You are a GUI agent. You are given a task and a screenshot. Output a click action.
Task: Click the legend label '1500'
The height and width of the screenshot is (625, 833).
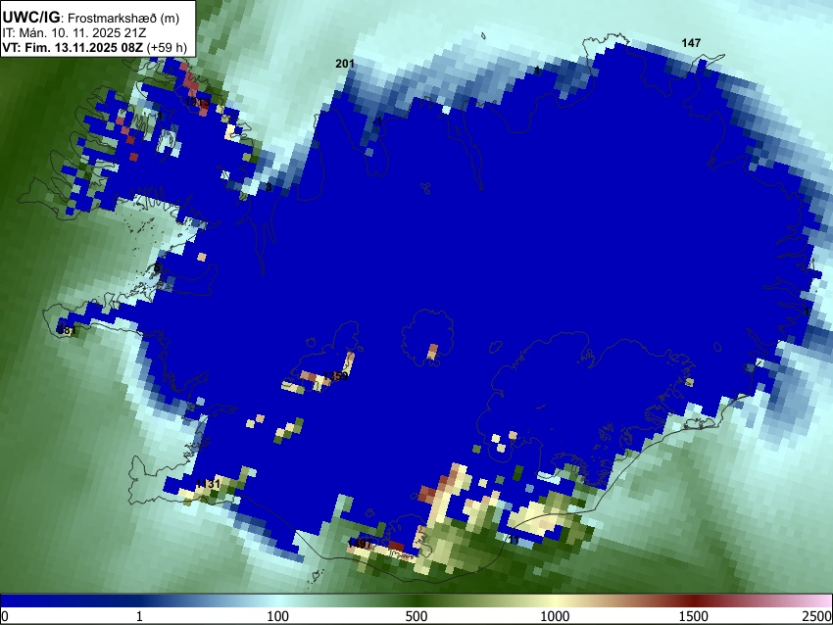point(693,616)
